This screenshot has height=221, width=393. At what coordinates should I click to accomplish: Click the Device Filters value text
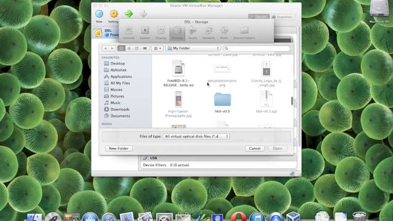[179, 165]
